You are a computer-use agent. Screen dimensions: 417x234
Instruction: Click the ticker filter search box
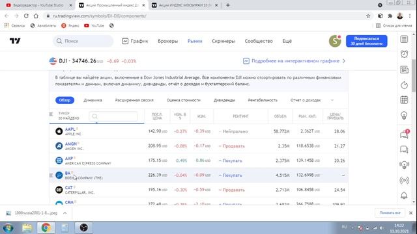113,116
